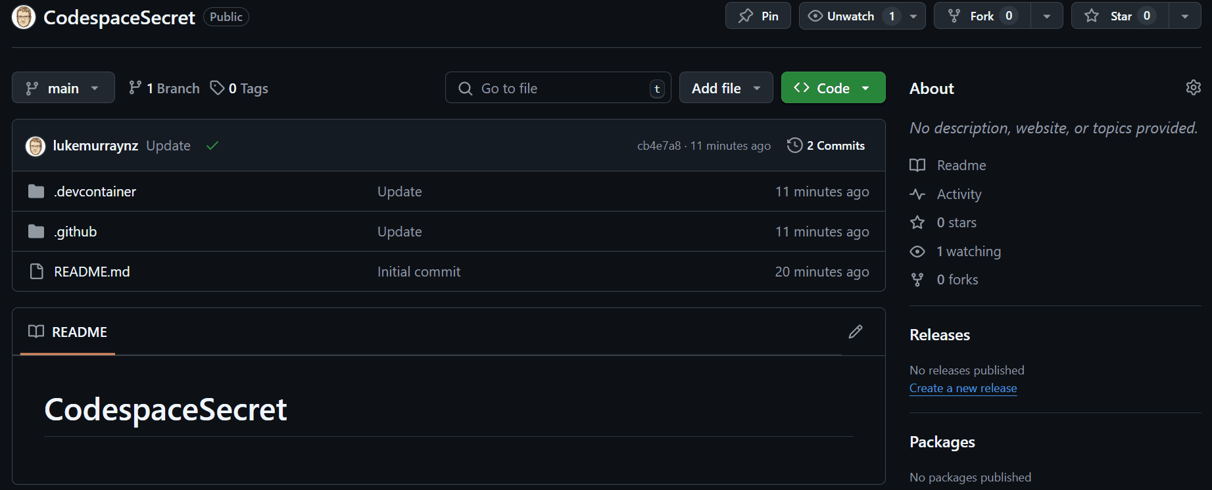Open the lukemurraynz profile link
This screenshot has height=490, width=1212.
coord(95,146)
